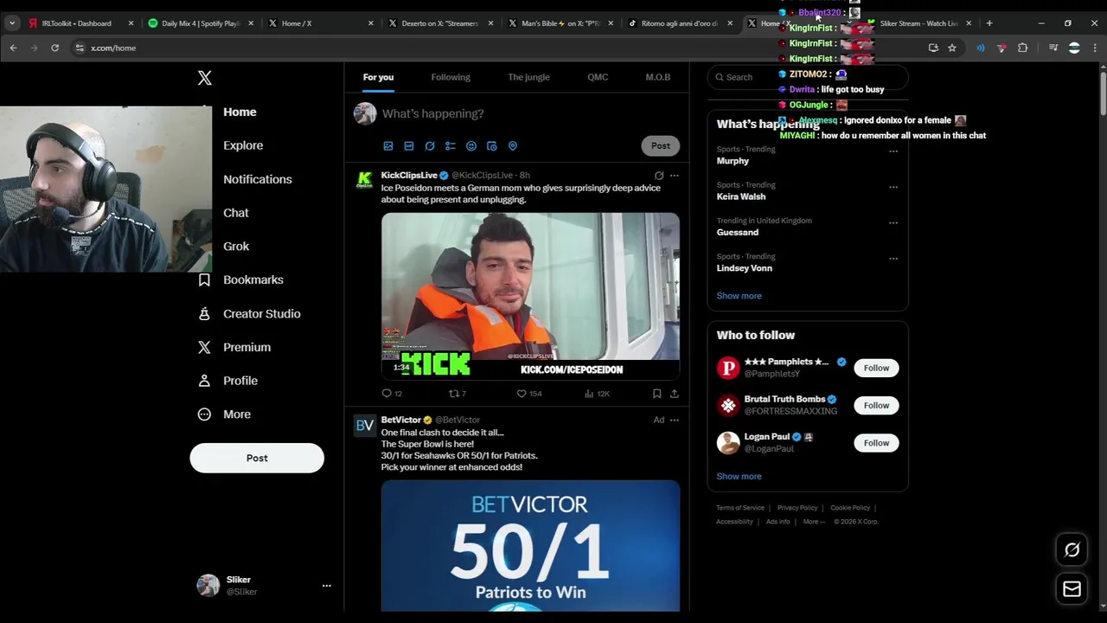This screenshot has height=623, width=1107.
Task: Open the Privacy Policy link
Action: click(x=797, y=508)
